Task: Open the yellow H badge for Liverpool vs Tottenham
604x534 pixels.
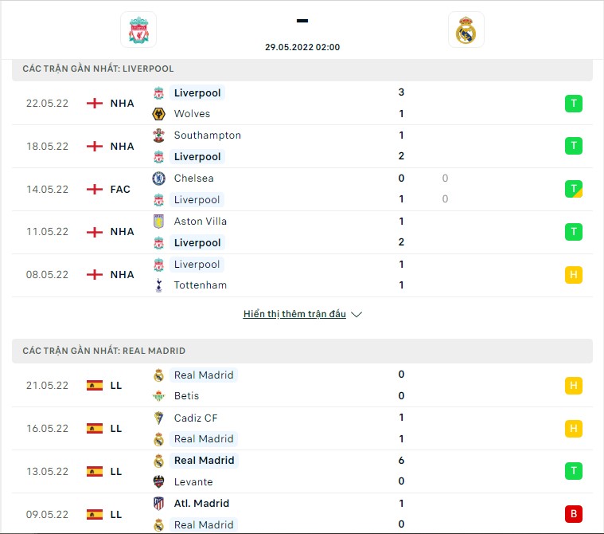Action: click(574, 275)
